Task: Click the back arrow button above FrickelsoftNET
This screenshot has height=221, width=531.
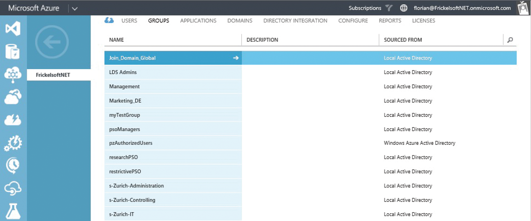Action: 52,42
